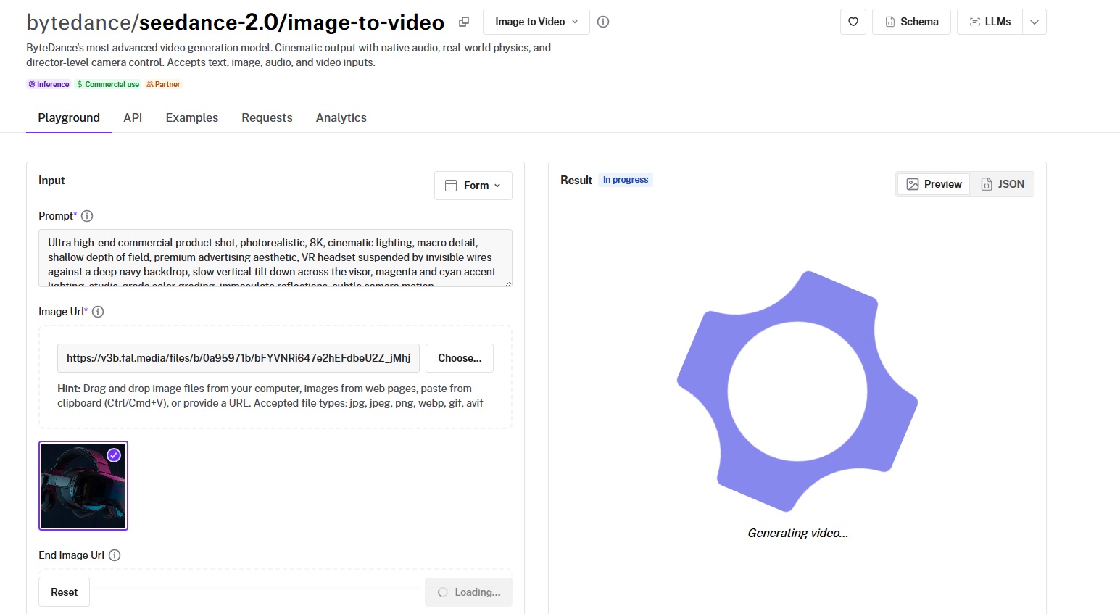Open the Image to Video dropdown
The image size is (1120, 614).
pos(536,22)
